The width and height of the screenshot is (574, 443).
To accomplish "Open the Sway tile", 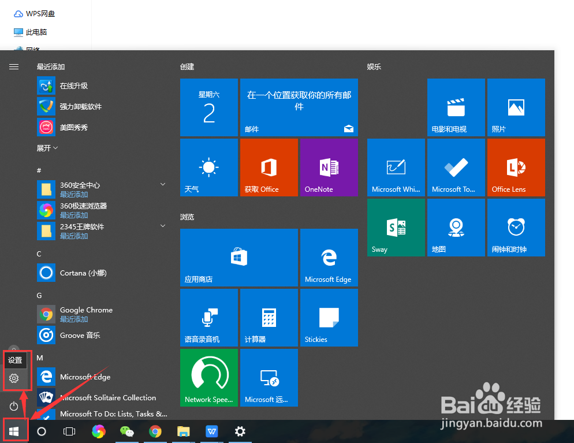I will pos(396,227).
